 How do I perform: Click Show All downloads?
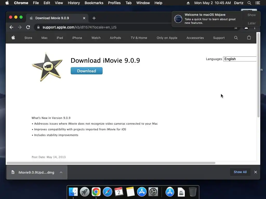(240, 172)
